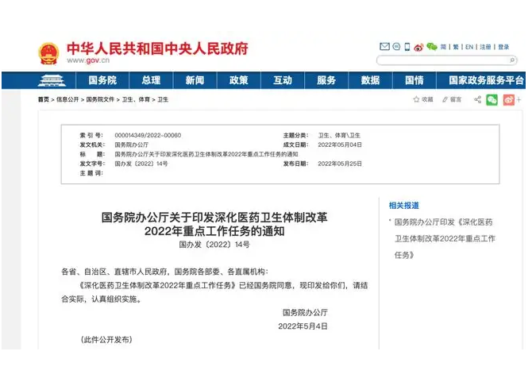This screenshot has height=382, width=532.
Task: Share the page via the red Weibo button
Action: [x=509, y=100]
